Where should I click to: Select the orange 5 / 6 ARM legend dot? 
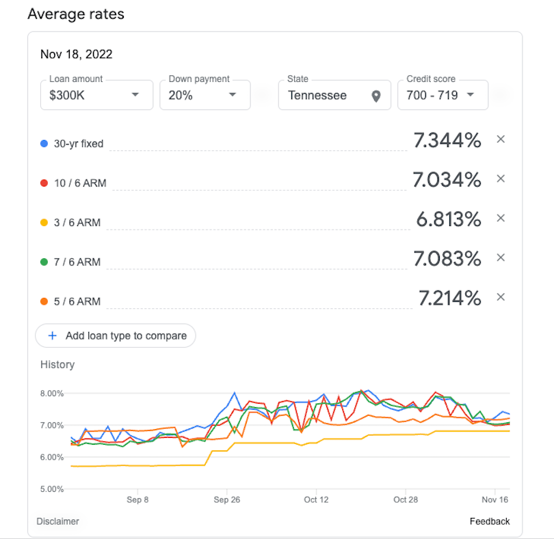(42, 301)
